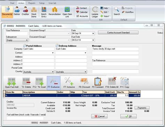Switch to the Action tab

[21, 3]
